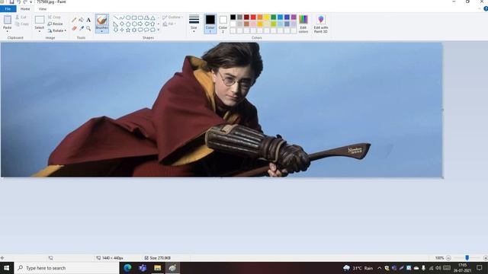Open the shape Outline dropdown
Image resolution: width=488 pixels, height=274 pixels.
pyautogui.click(x=172, y=17)
